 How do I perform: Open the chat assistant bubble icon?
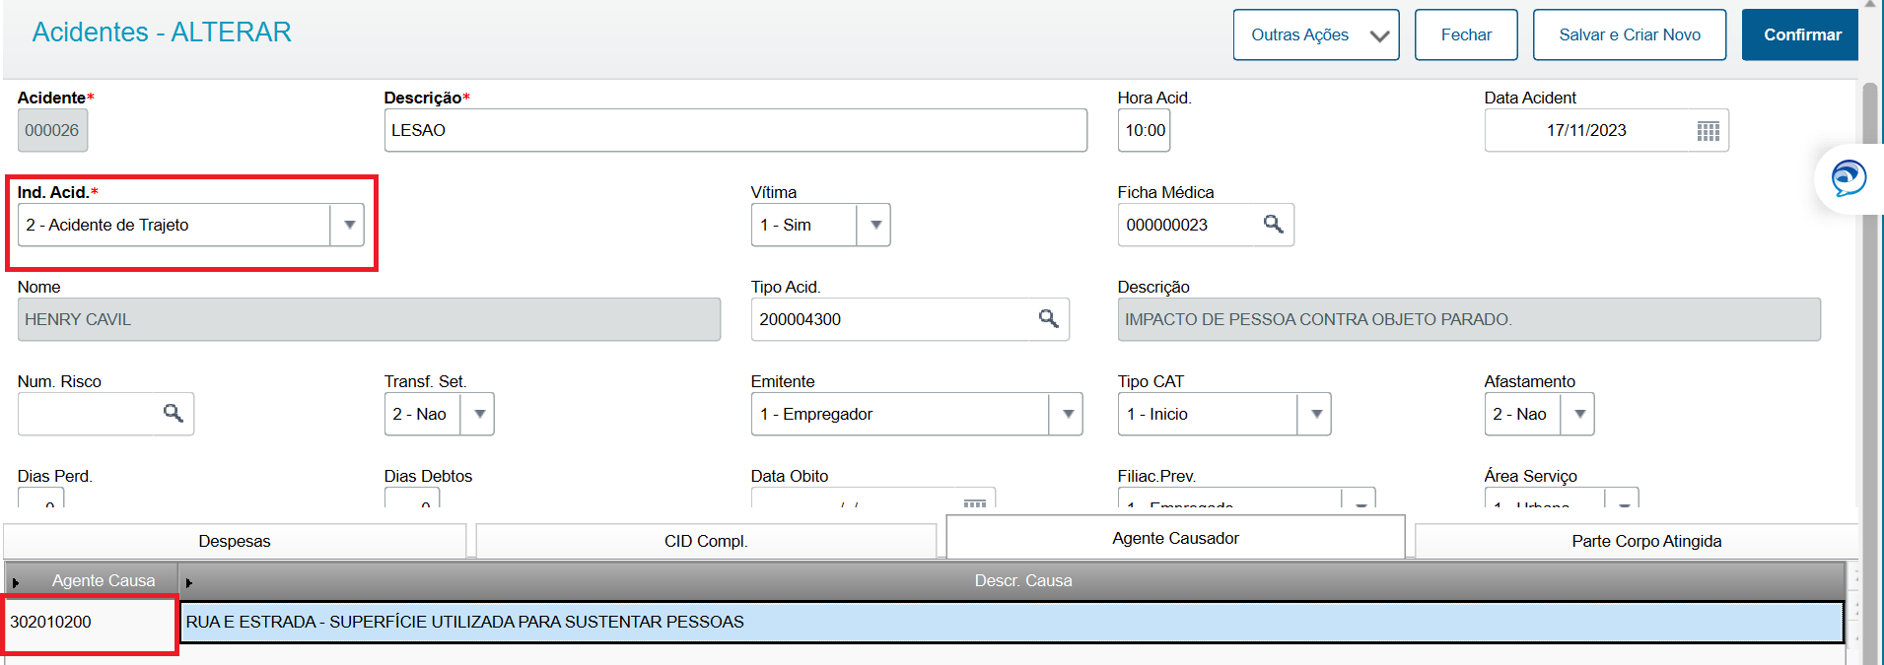1849,178
